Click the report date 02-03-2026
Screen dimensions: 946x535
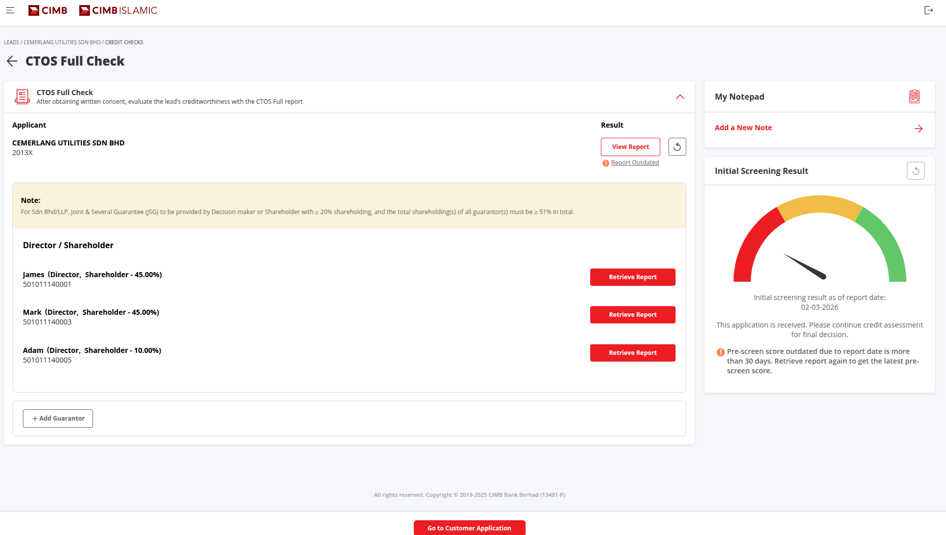coord(819,307)
